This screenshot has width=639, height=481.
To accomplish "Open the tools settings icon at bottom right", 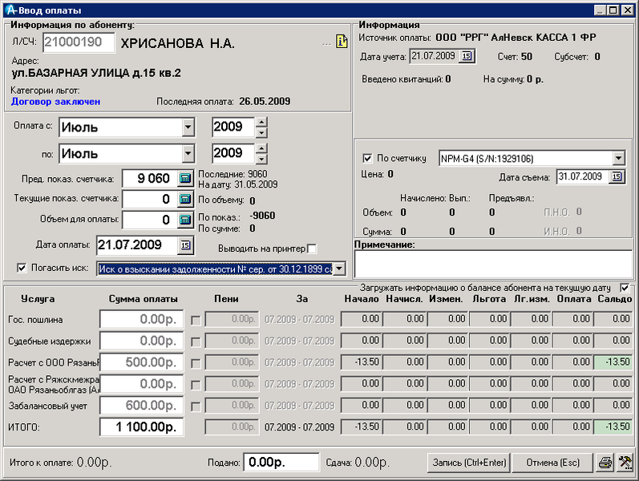I will 625,463.
